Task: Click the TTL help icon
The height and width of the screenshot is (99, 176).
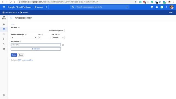Action: tap(42, 35)
